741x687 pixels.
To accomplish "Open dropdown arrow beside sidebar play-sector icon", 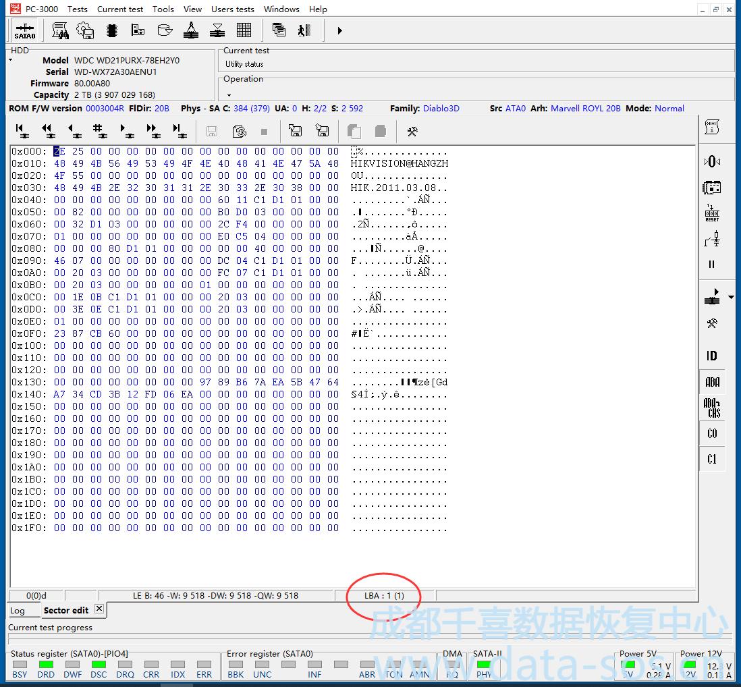I will (731, 298).
